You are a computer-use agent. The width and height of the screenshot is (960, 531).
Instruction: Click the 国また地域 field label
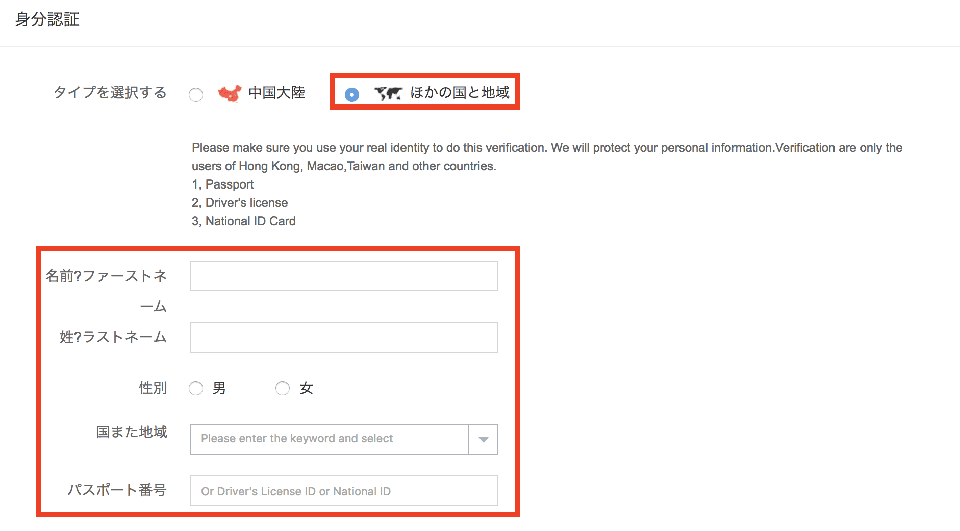pyautogui.click(x=132, y=432)
